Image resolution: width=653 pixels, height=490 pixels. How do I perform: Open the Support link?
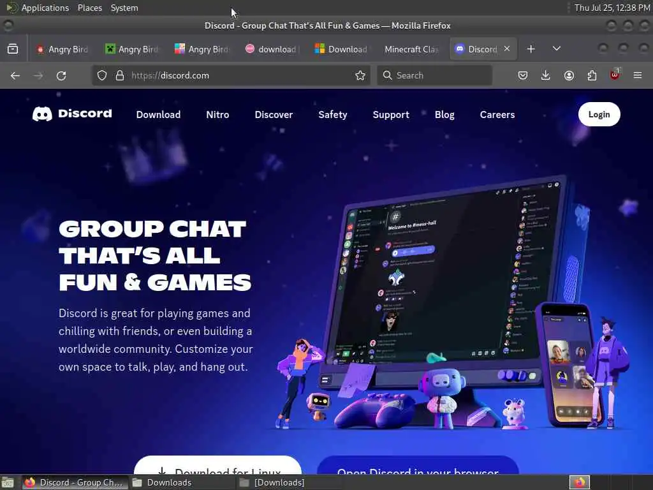391,115
